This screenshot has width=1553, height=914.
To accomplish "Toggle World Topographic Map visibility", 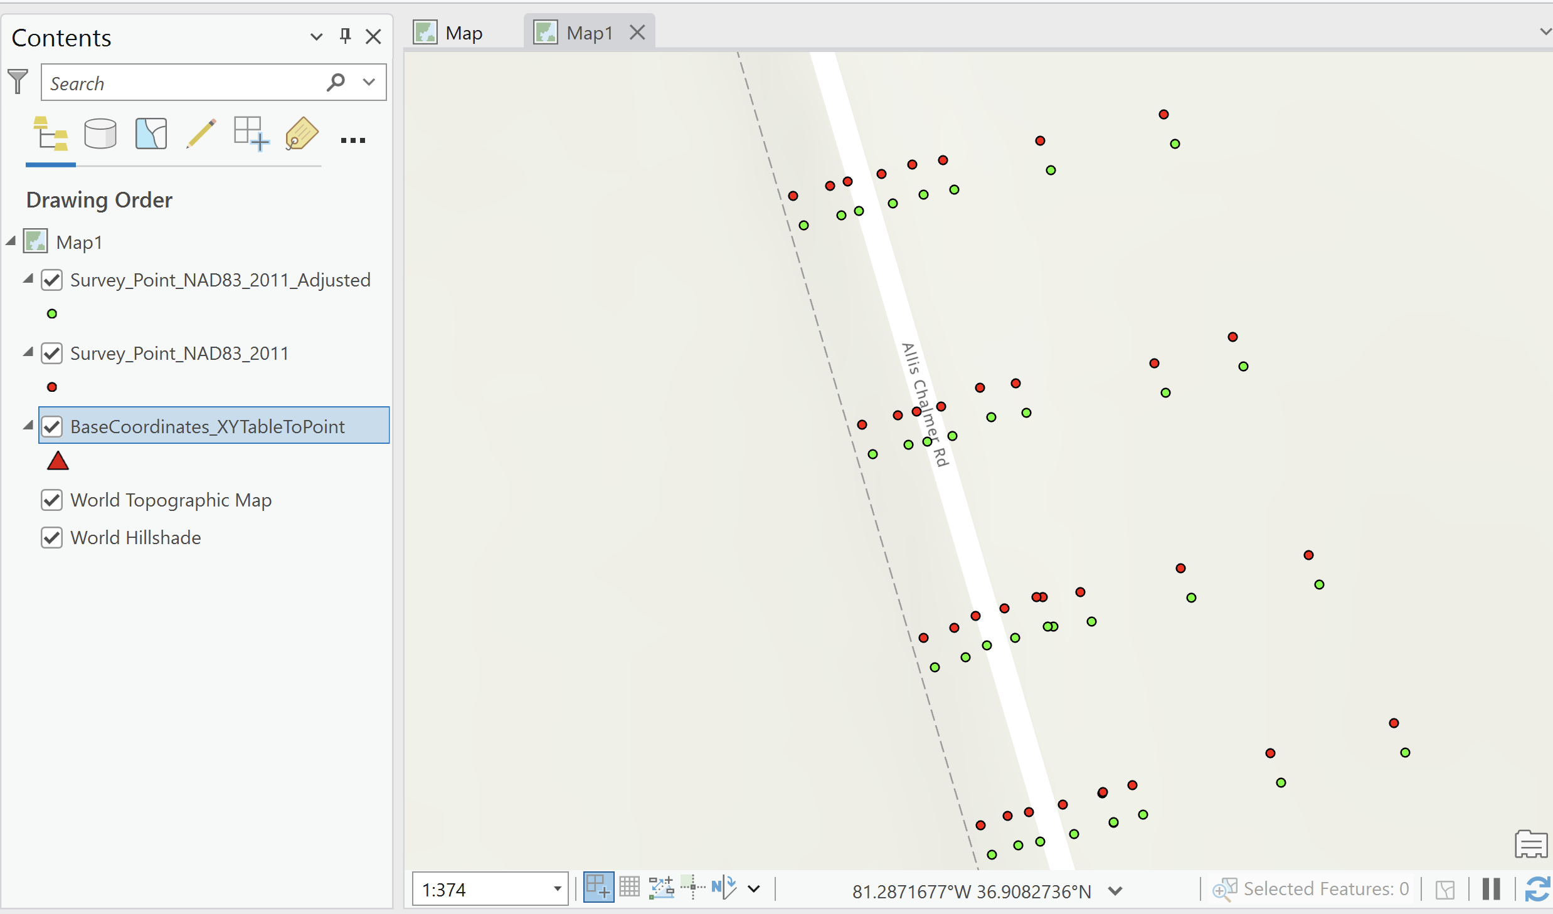I will tap(52, 500).
